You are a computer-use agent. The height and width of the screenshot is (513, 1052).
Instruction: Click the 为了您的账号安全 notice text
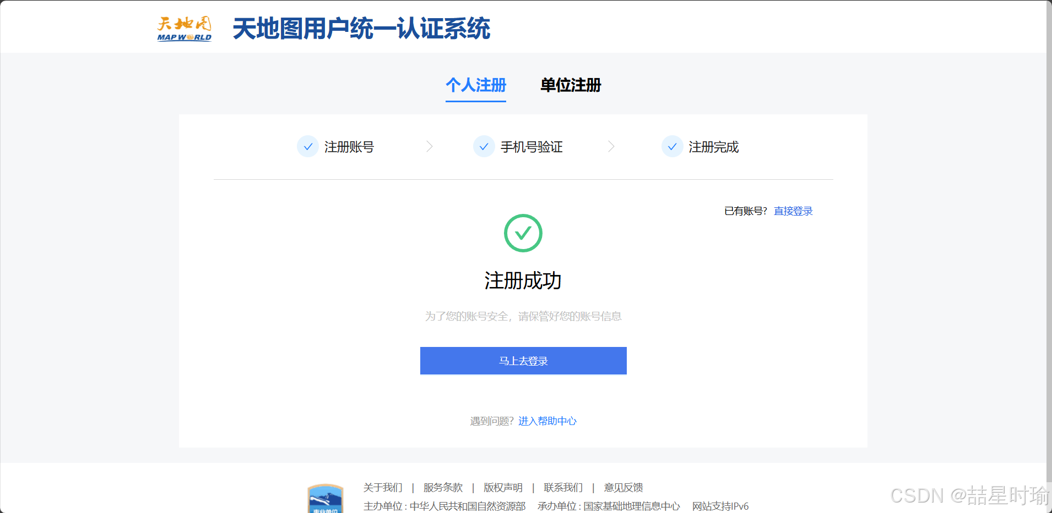(523, 316)
